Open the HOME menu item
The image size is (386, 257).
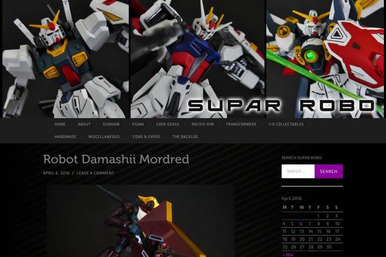click(x=60, y=124)
